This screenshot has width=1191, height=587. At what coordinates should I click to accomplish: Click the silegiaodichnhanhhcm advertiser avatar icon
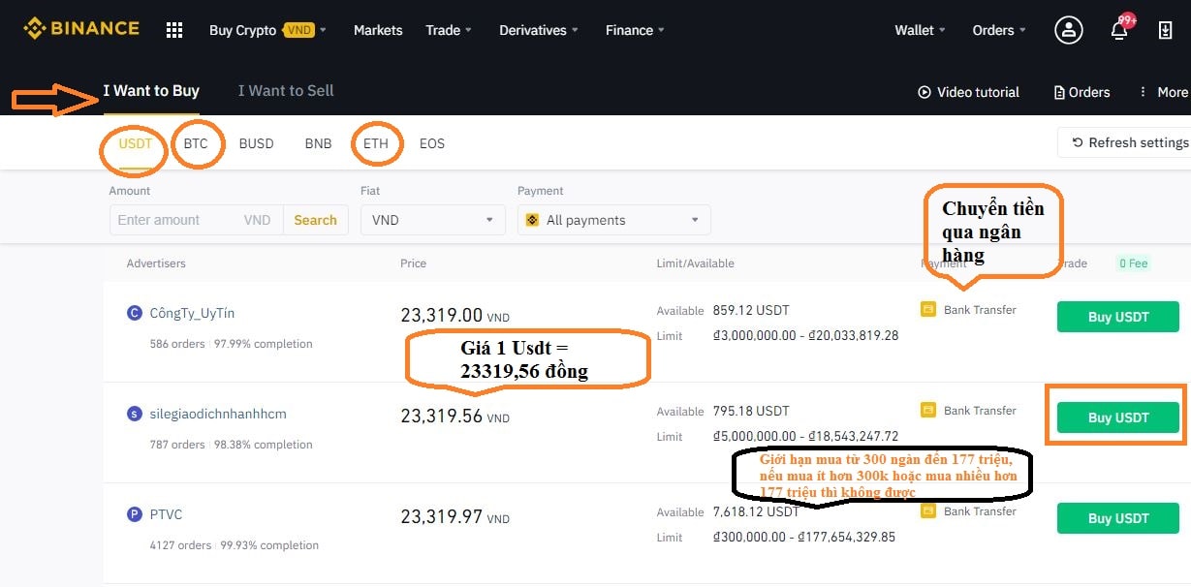(x=135, y=414)
